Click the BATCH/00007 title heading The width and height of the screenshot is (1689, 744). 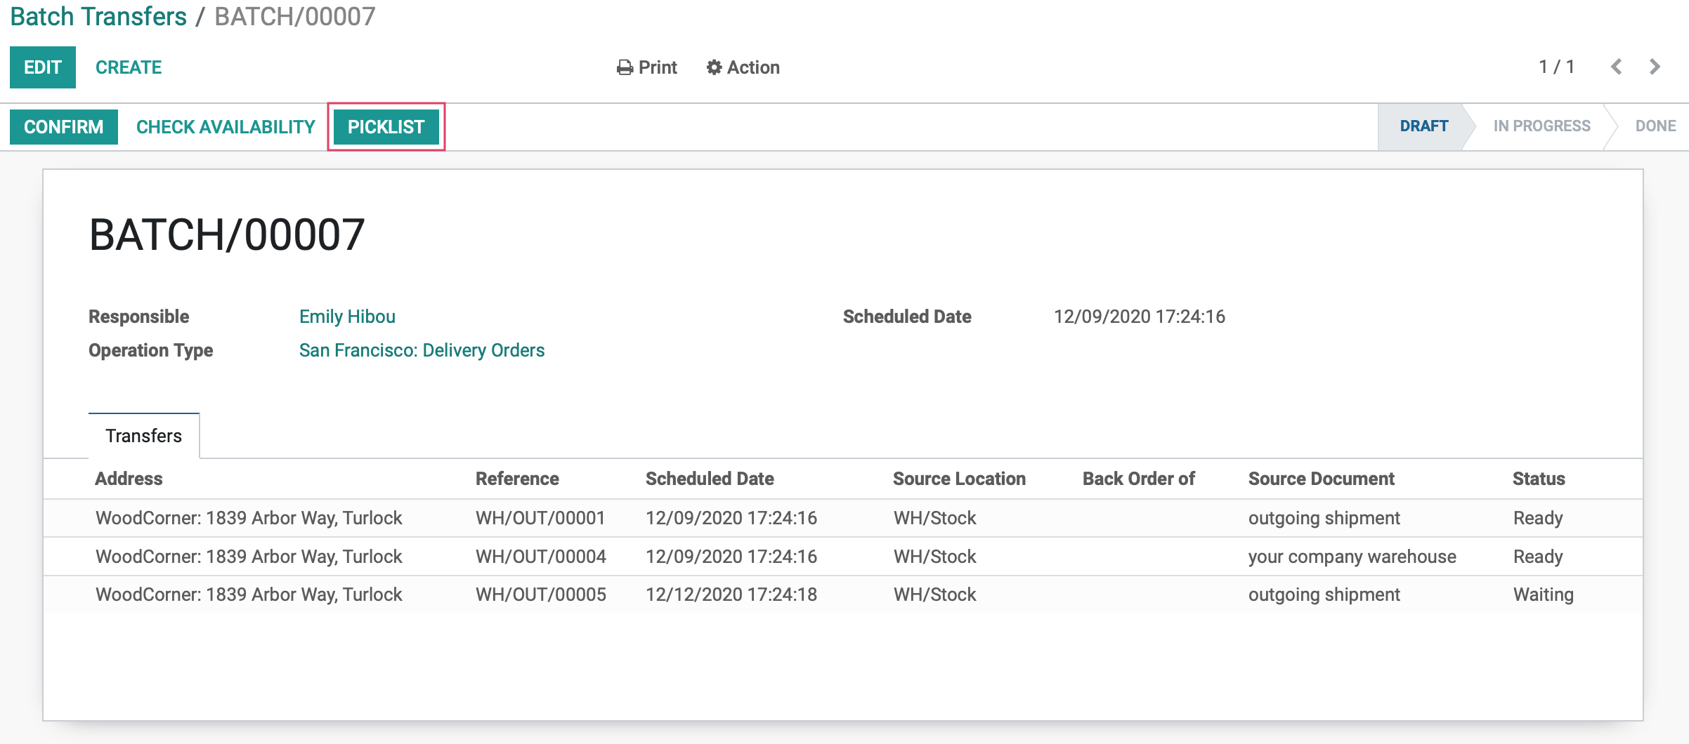tap(227, 234)
